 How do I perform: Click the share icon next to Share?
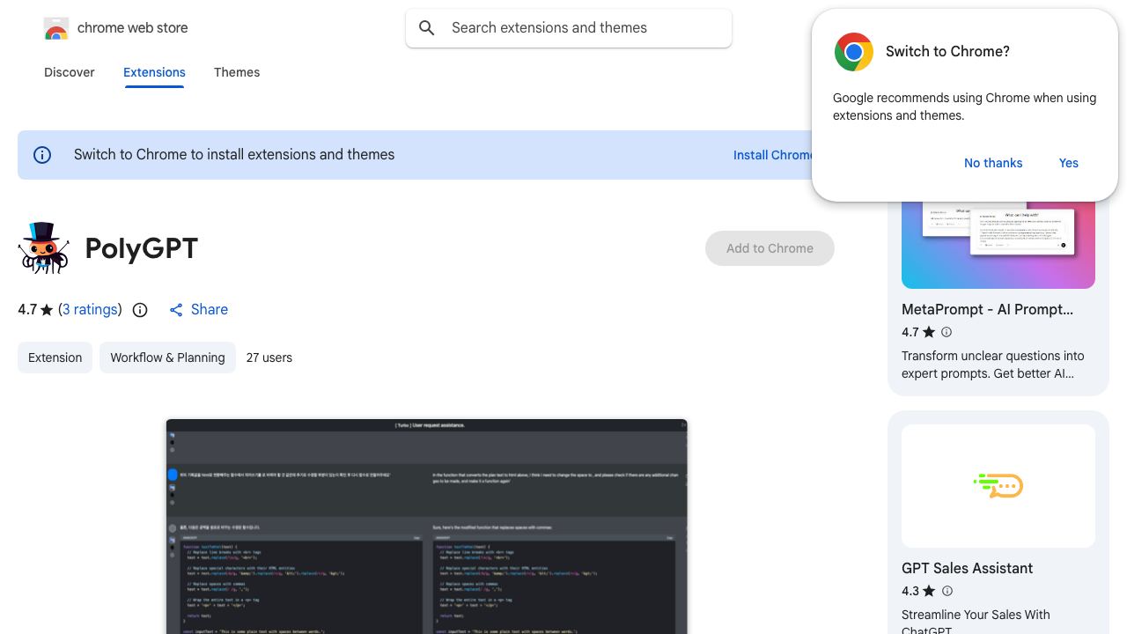(176, 310)
